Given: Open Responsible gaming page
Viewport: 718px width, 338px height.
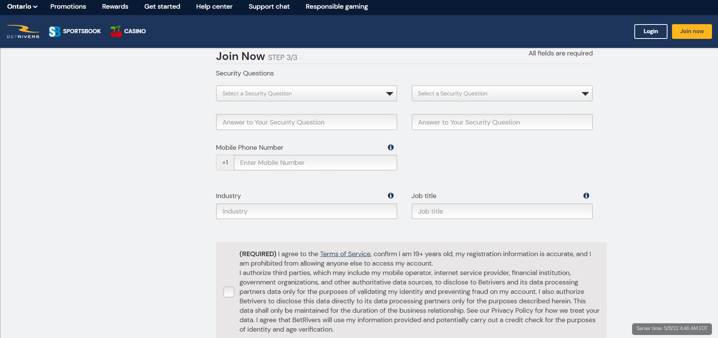Looking at the screenshot, I should tap(337, 6).
